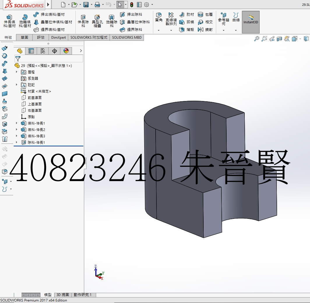Expand the 填料-伸長1 feature
Viewport: 310px width, 303px height.
pyautogui.click(x=17, y=123)
